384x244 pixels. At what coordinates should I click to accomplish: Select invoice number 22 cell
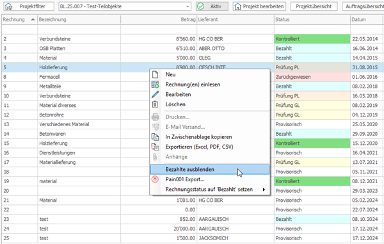pyautogui.click(x=20, y=209)
